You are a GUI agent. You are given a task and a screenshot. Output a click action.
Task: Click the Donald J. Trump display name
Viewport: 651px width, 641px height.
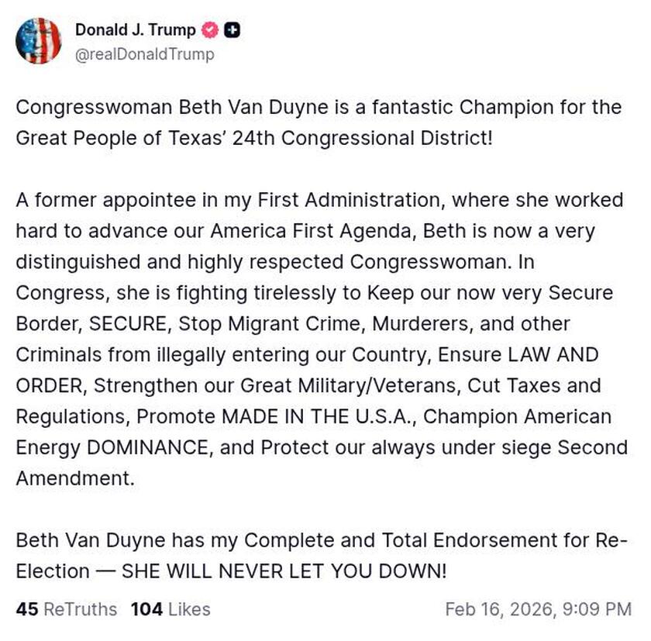point(135,30)
